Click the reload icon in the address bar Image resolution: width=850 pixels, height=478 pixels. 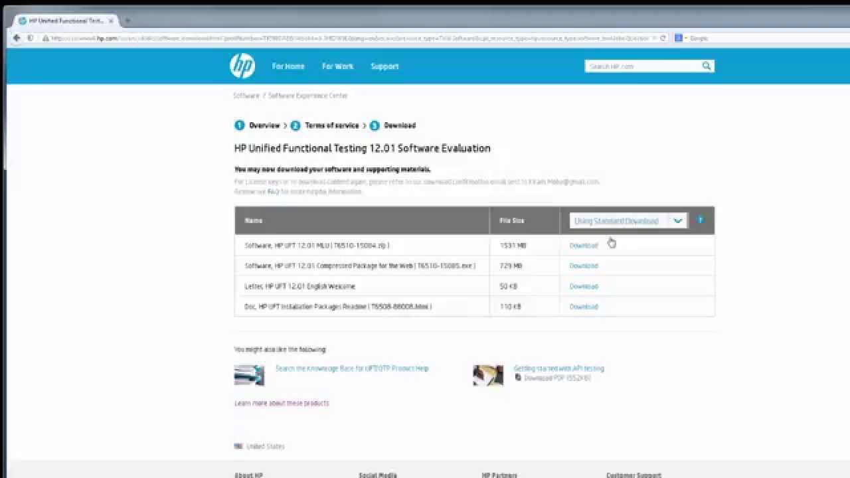663,38
